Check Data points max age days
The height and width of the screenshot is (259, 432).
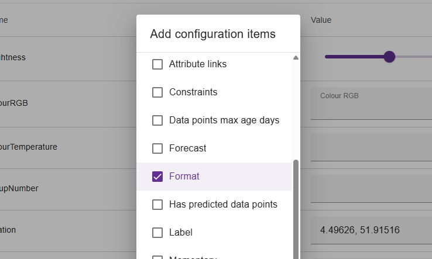coord(157,120)
